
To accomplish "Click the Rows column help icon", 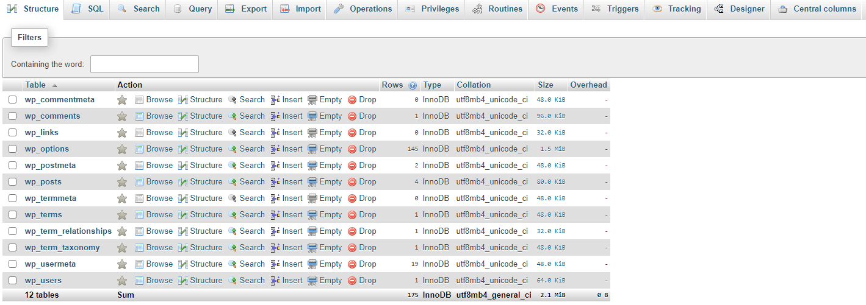I will 413,85.
